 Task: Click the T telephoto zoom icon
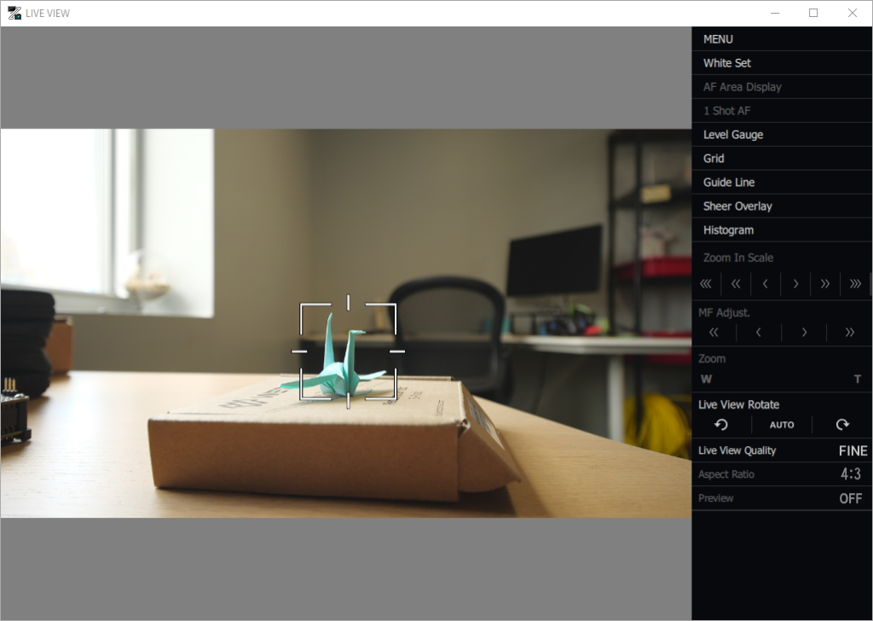[859, 378]
